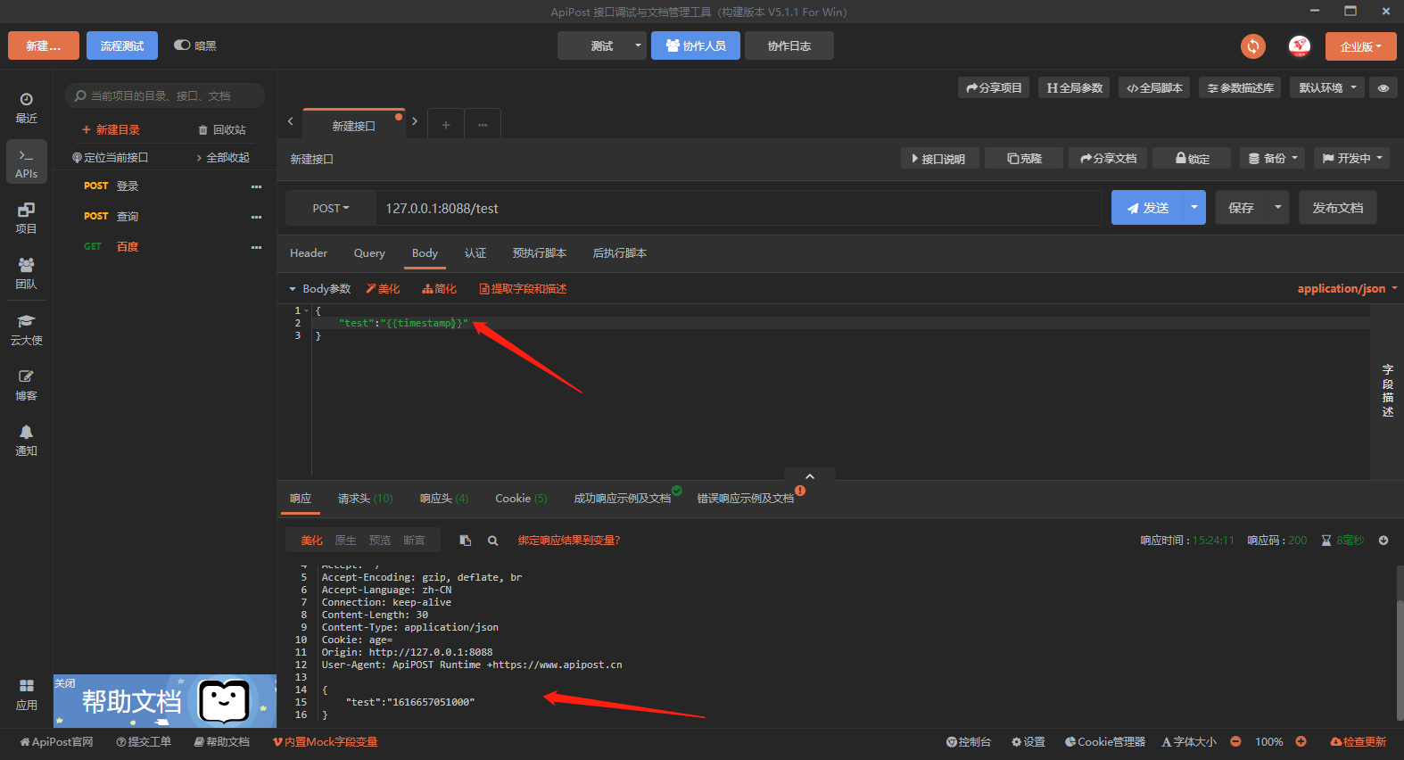Image resolution: width=1404 pixels, height=760 pixels.
Task: Switch to the 预执行脚本 tab
Action: pos(540,253)
